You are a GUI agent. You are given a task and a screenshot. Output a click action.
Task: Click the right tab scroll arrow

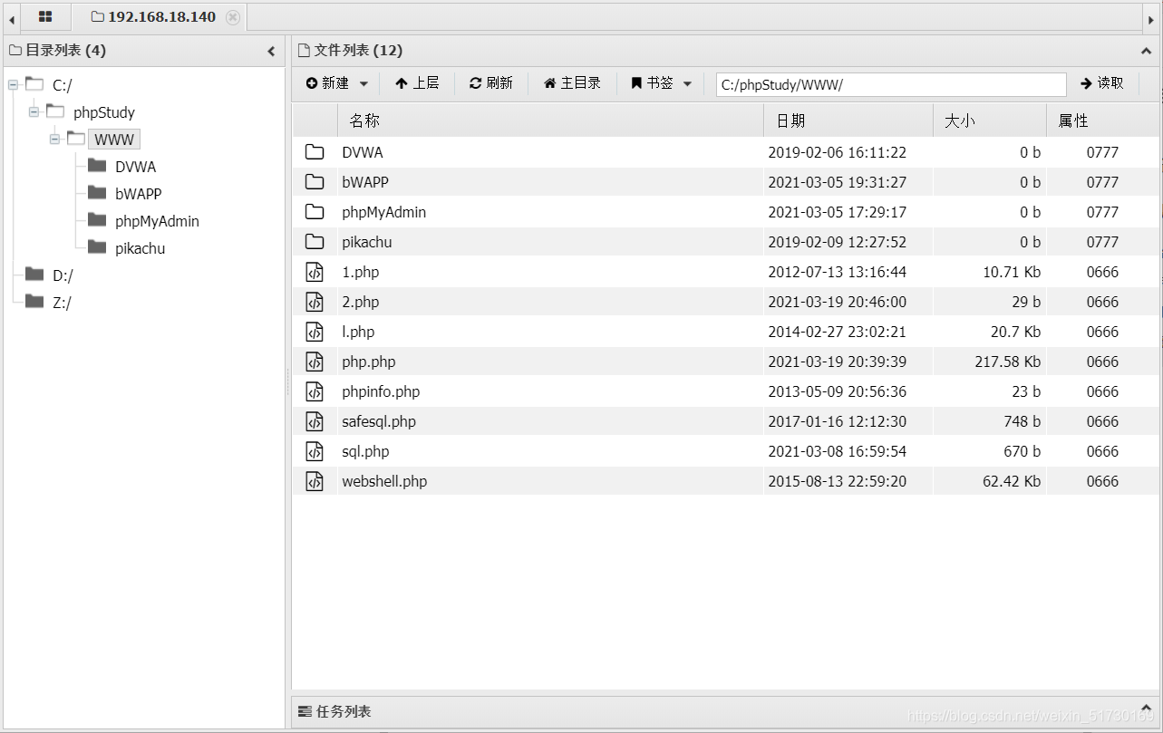(x=1152, y=17)
